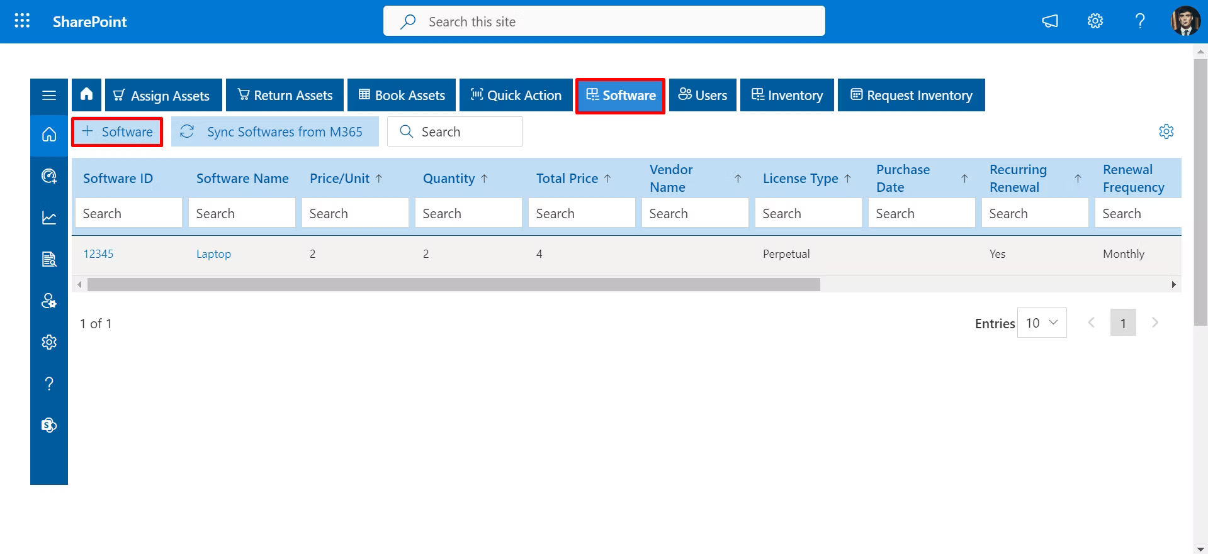Add a new Software entry
The height and width of the screenshot is (554, 1208).
coord(117,132)
